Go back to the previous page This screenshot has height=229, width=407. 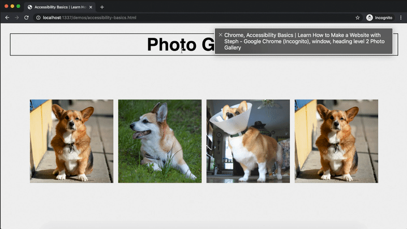7,18
